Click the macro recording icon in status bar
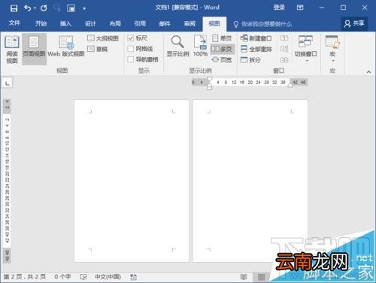 tap(134, 277)
